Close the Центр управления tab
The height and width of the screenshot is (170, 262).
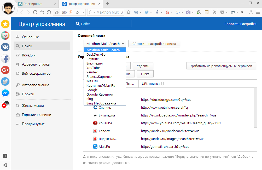[x=99, y=4]
